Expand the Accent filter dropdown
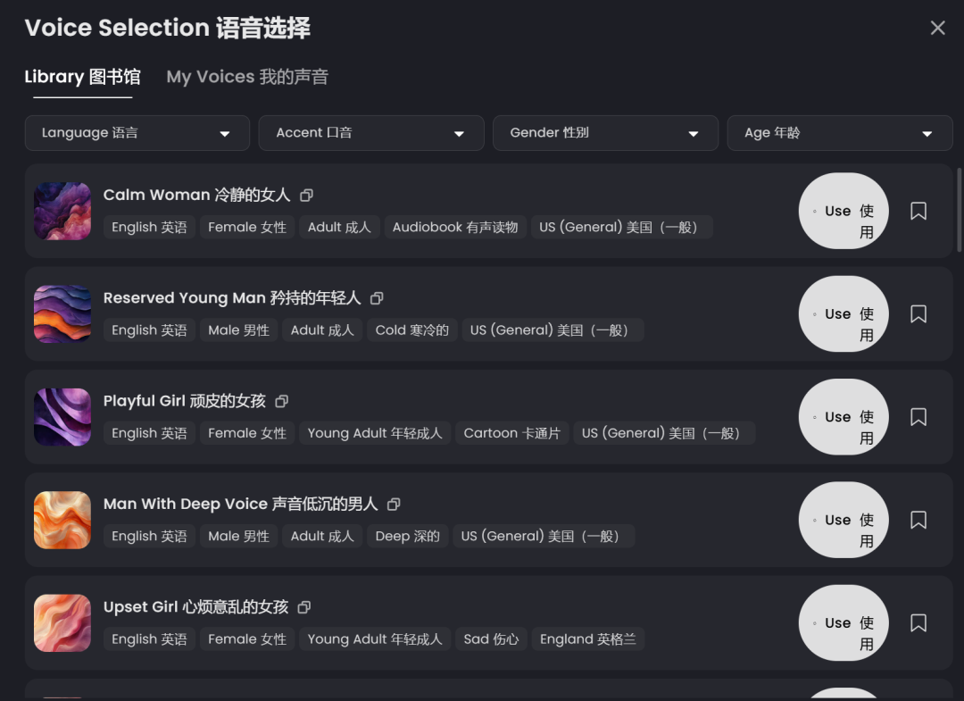 [x=370, y=133]
